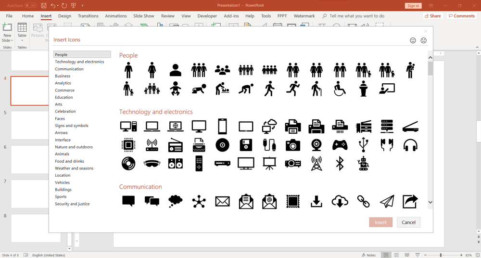Adjust the zoom slider in status bar
Image resolution: width=481 pixels, height=258 pixels.
(x=441, y=255)
